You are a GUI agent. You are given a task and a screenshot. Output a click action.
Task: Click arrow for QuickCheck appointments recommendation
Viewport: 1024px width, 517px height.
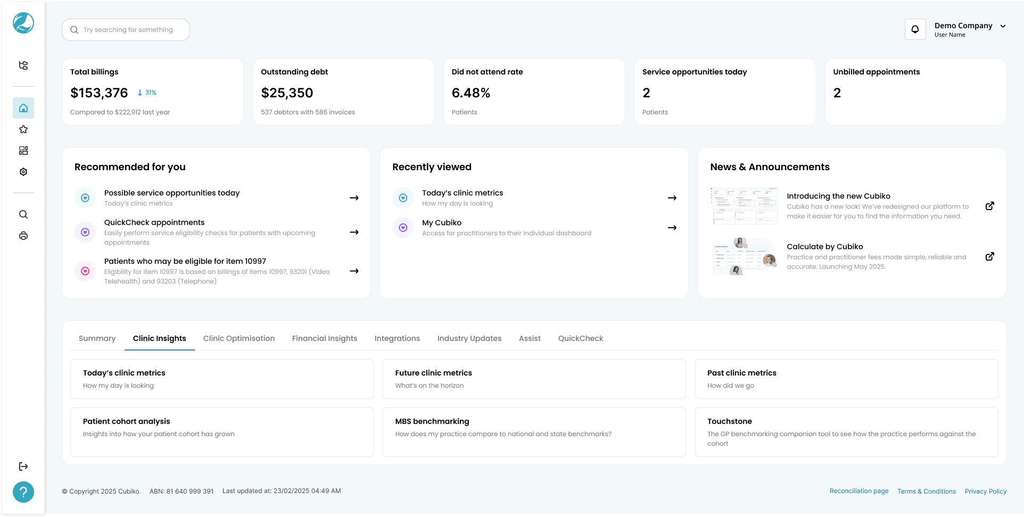[354, 232]
